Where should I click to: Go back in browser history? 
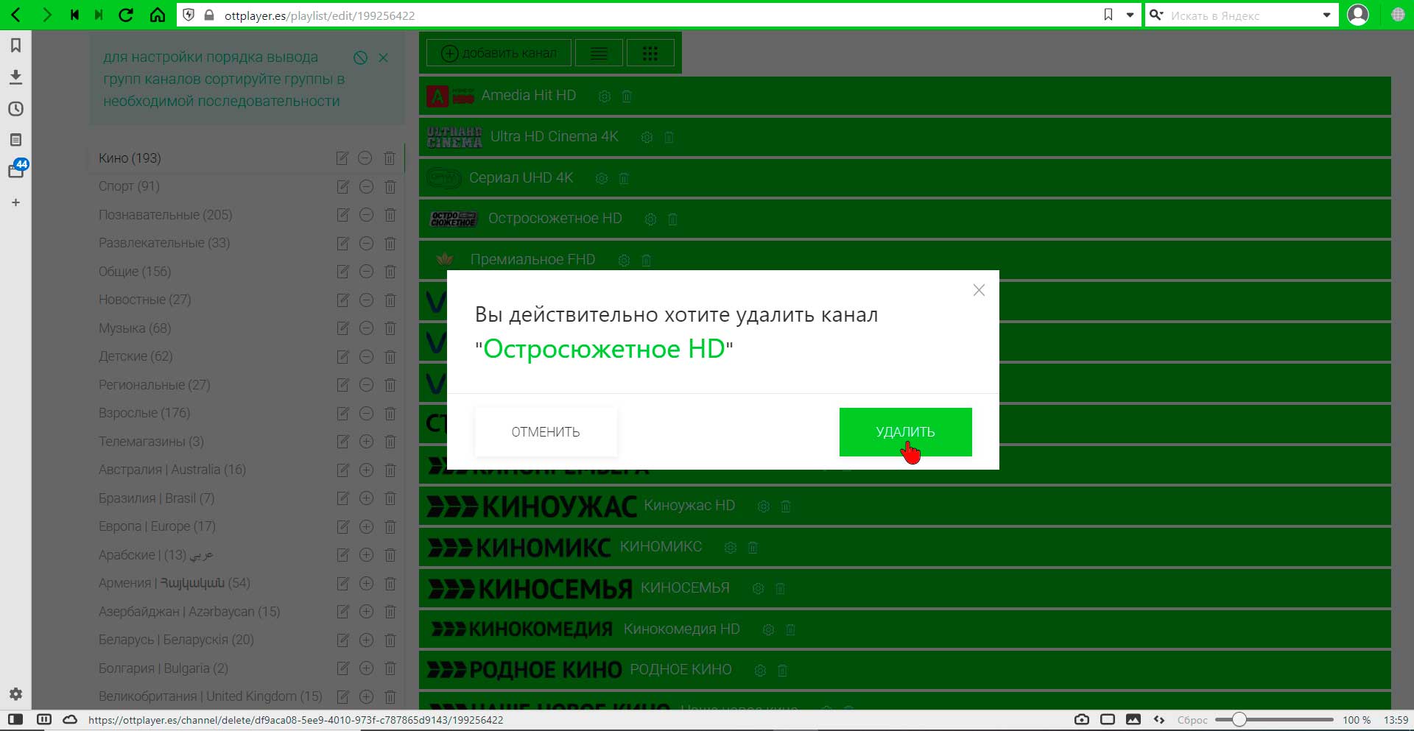(x=15, y=15)
